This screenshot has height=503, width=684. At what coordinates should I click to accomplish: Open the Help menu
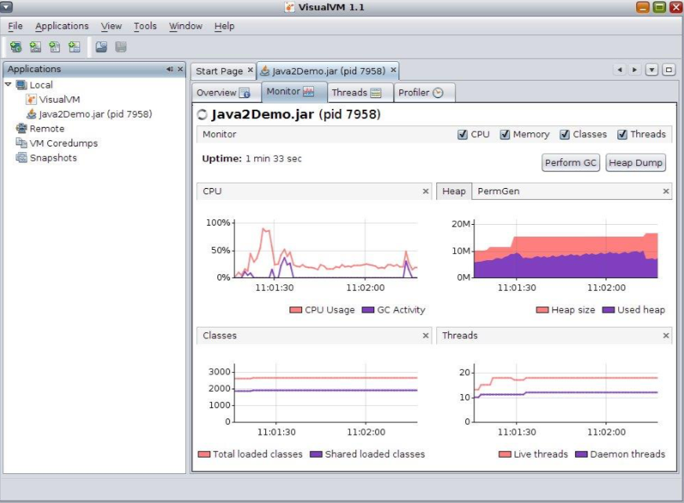pos(224,26)
